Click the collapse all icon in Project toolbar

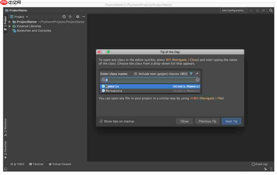pos(70,16)
